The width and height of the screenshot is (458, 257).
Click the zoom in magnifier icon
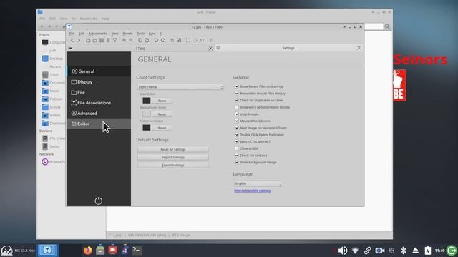tap(125, 40)
